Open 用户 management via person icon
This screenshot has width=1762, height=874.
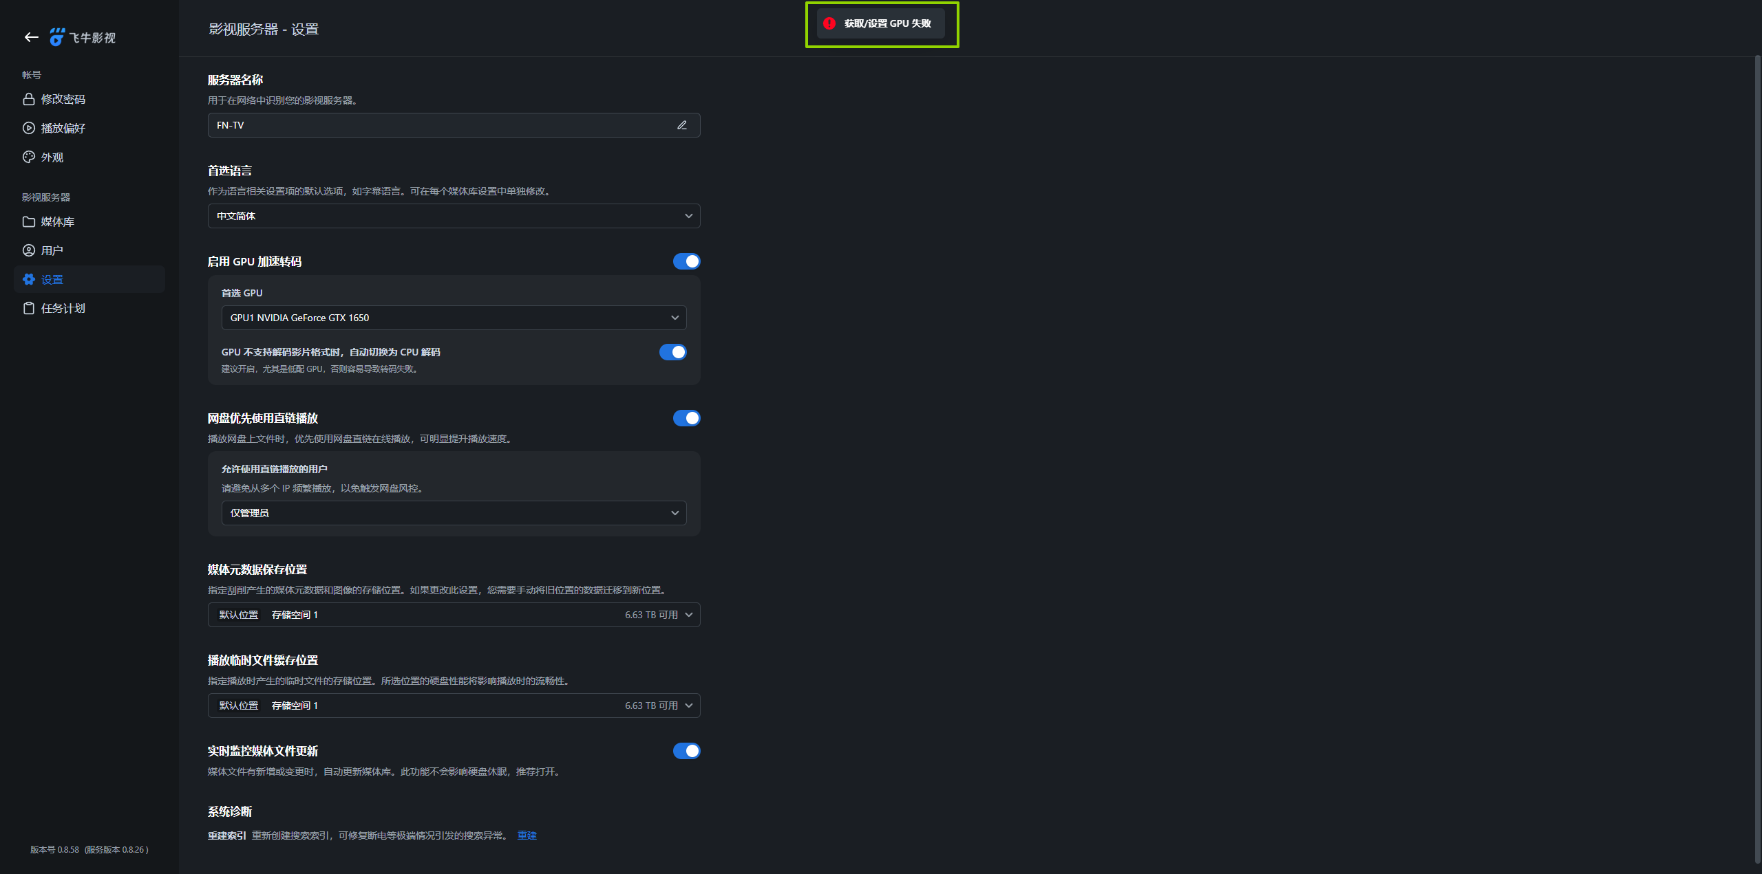click(29, 250)
